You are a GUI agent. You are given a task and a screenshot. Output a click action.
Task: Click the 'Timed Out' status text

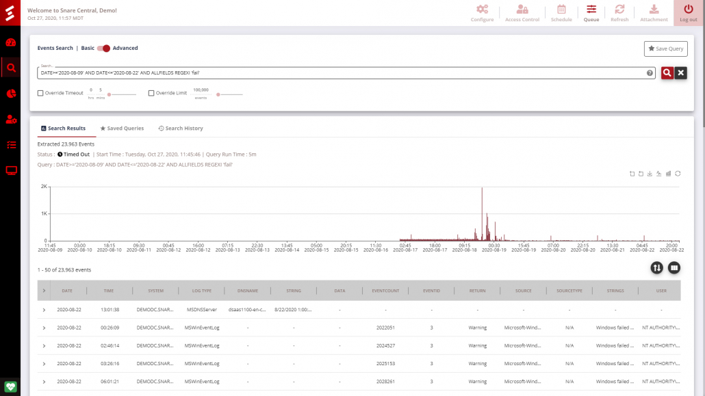coord(77,154)
